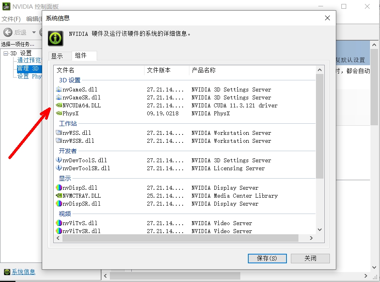Collapse the 3D 设置 tree node
This screenshot has height=282, width=380.
tap(6, 53)
